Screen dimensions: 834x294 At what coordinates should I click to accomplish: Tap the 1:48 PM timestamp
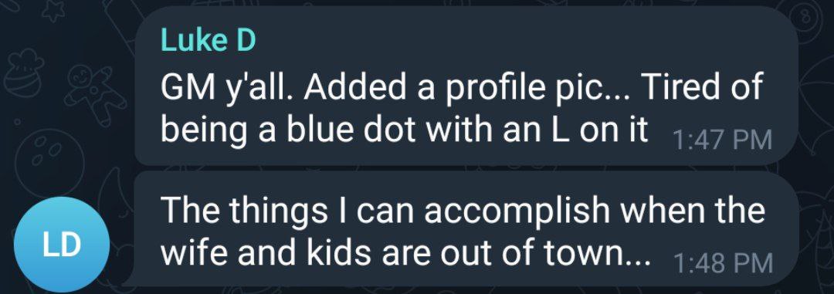click(x=722, y=262)
